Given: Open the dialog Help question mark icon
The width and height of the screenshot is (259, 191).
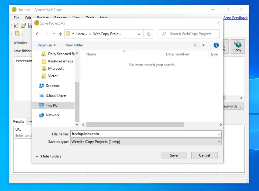Looking at the screenshot, I should pos(216,45).
